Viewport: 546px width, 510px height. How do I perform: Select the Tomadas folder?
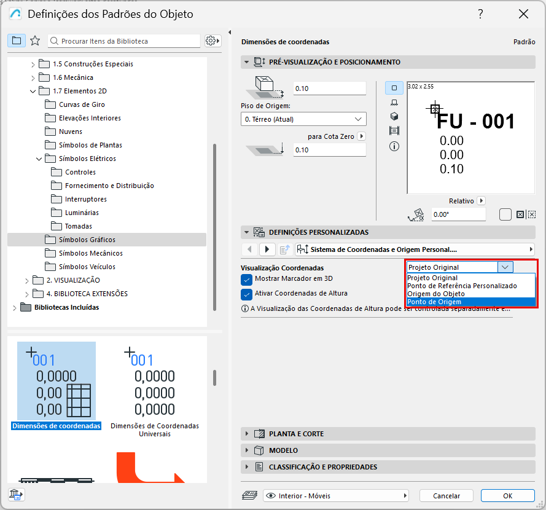click(79, 226)
